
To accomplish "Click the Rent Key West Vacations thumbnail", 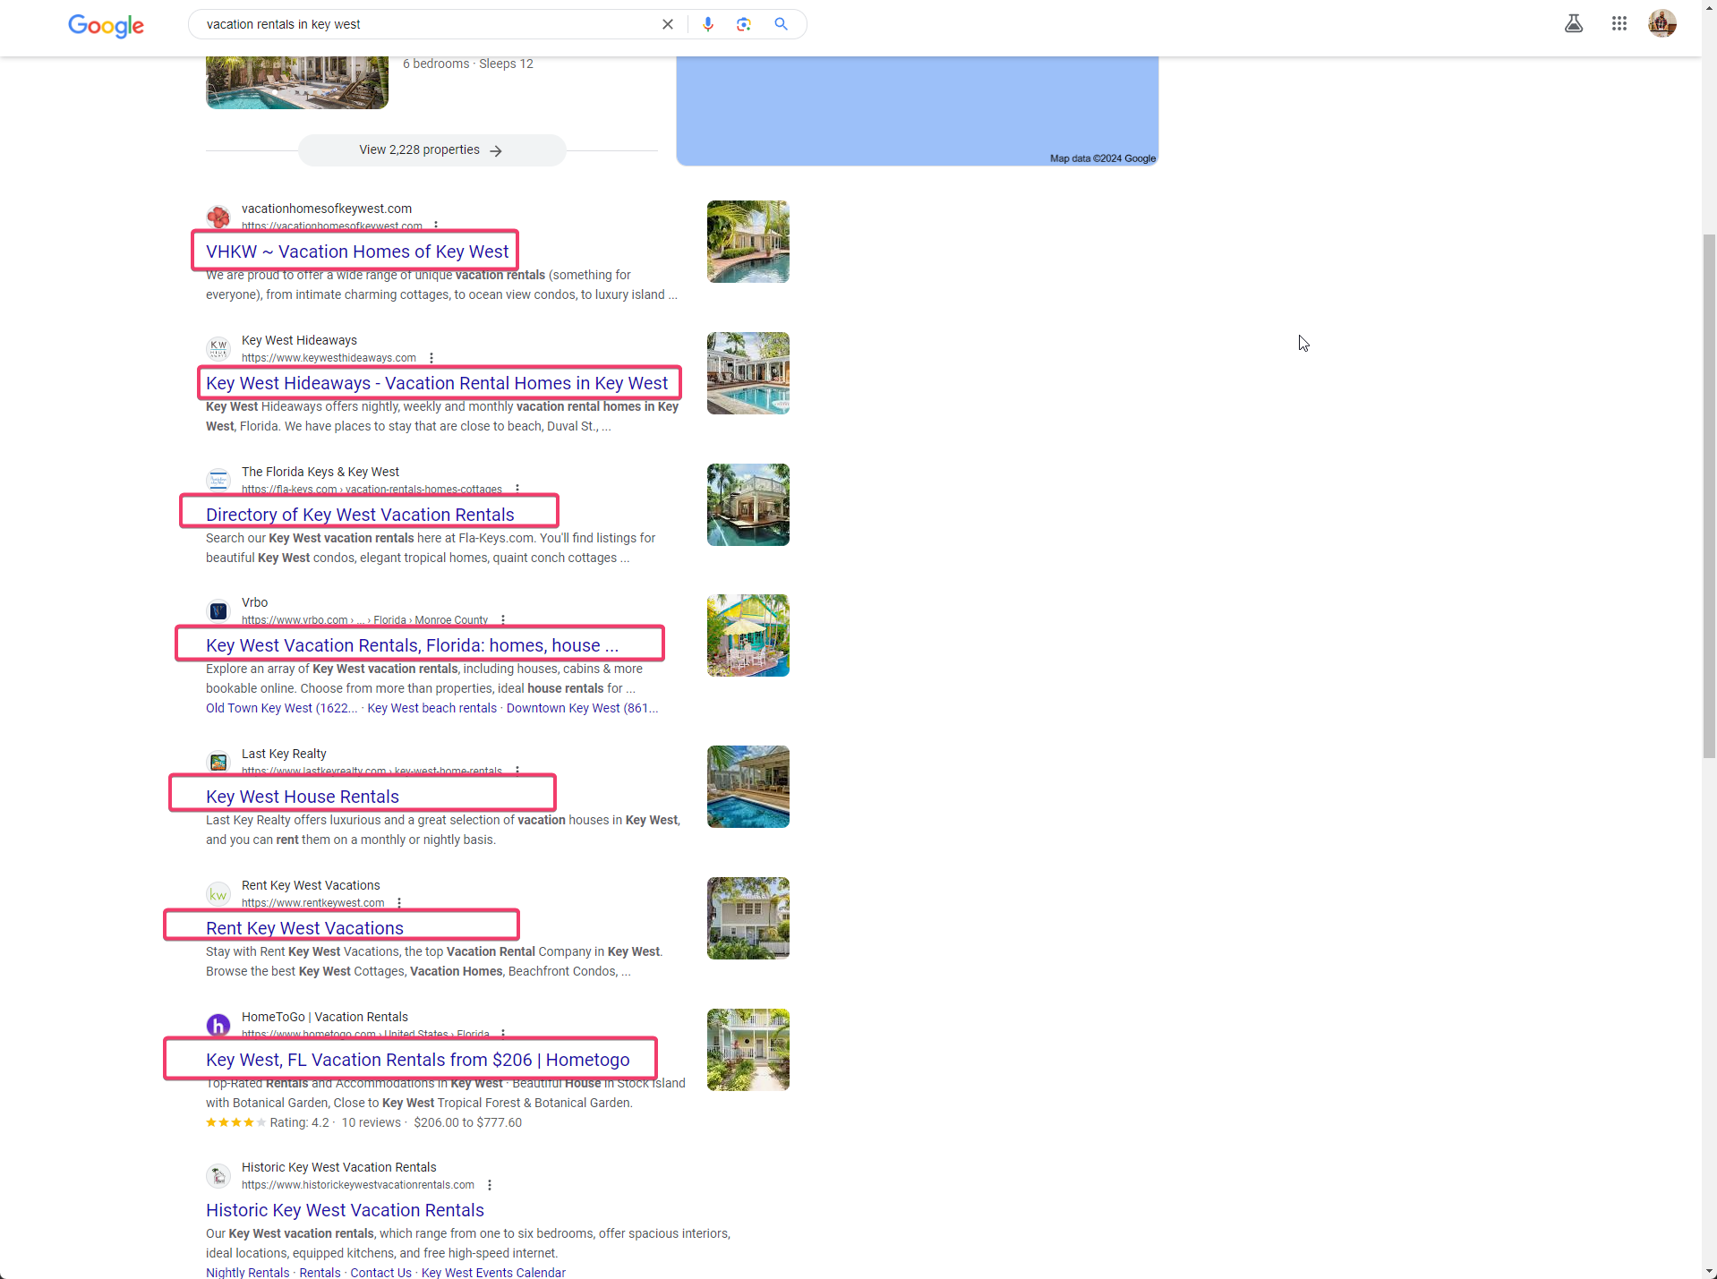I will coord(748,918).
